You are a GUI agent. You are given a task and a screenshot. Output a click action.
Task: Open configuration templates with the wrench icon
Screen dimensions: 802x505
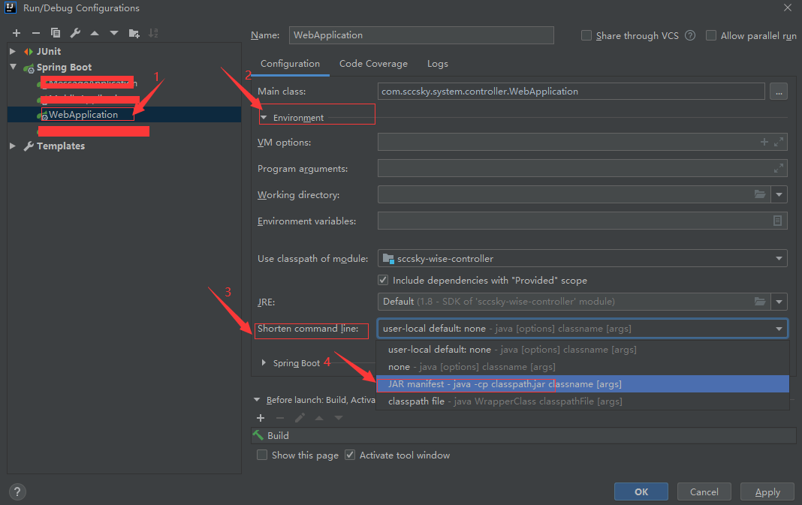tap(75, 33)
